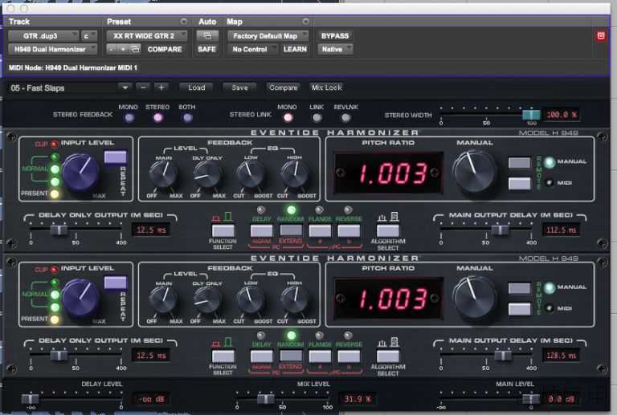Open the Preset section menu arrow
Image resolution: width=617 pixels, height=415 pixels.
[x=184, y=21]
